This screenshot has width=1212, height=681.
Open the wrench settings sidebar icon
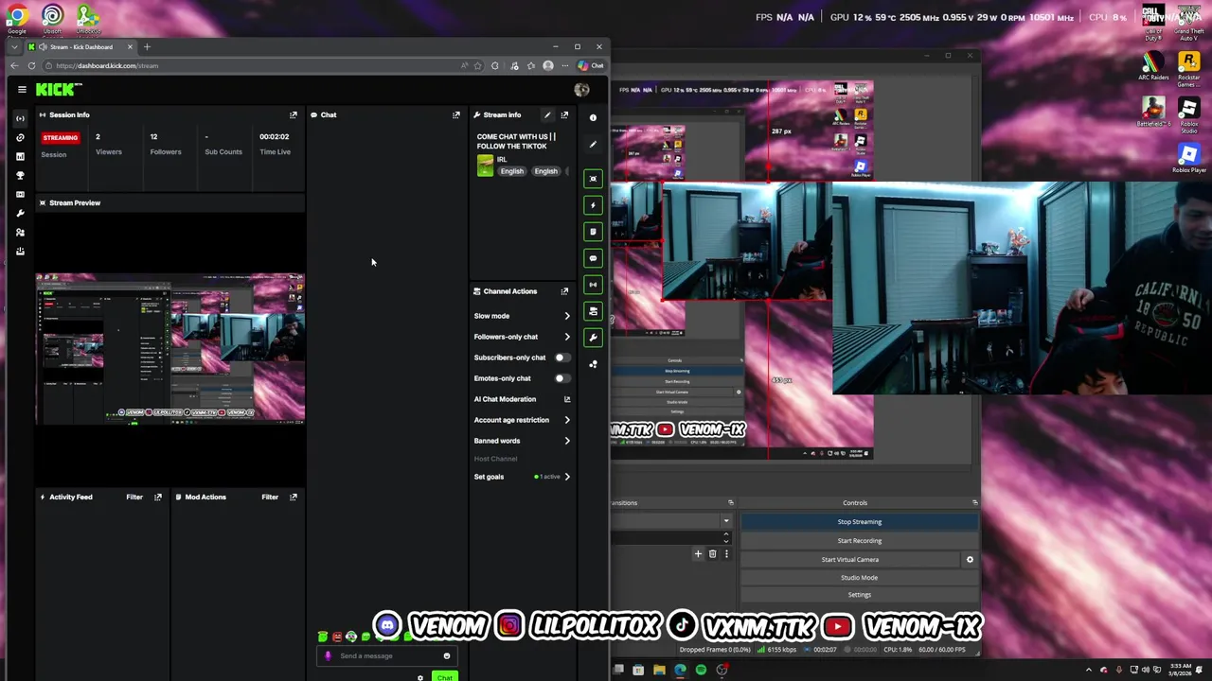point(20,213)
